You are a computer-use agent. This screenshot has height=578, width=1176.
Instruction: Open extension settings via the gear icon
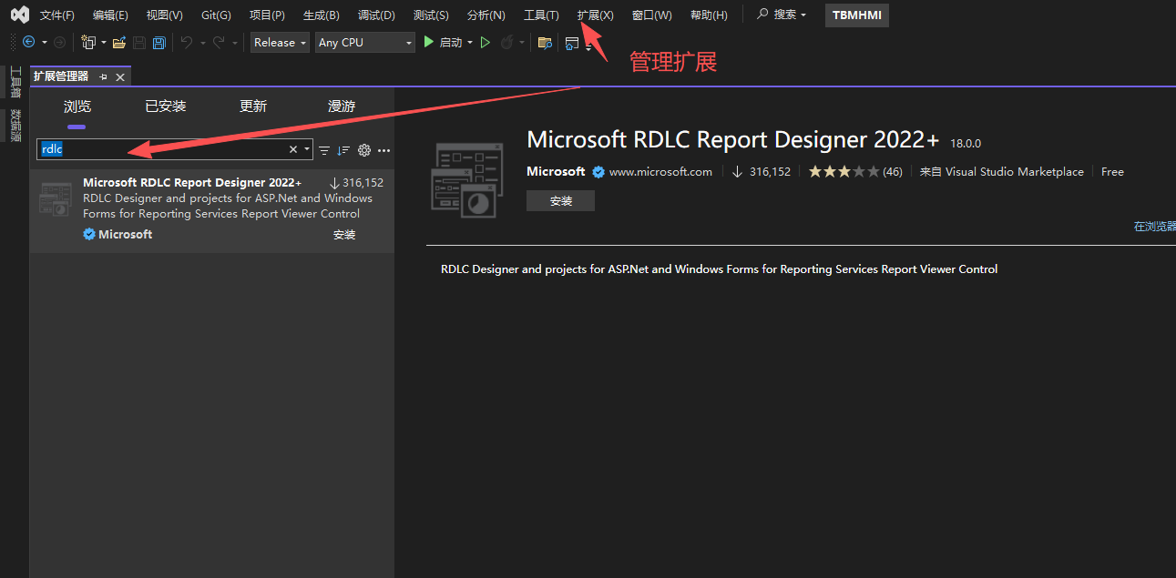364,150
